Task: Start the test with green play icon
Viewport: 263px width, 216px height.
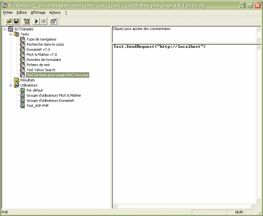Action: click(x=36, y=21)
